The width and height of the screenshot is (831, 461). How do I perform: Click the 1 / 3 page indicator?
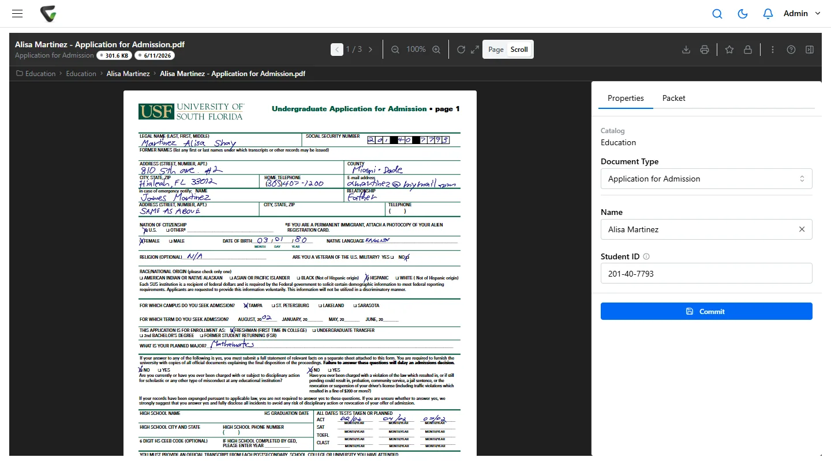point(354,50)
